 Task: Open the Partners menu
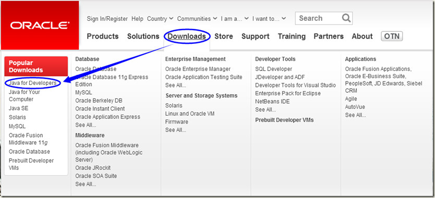(329, 36)
